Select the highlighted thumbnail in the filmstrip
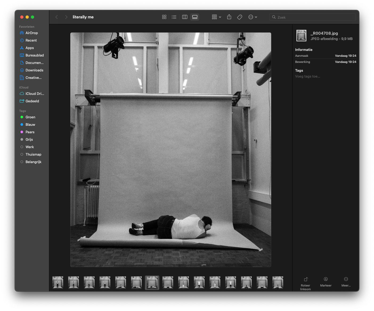Image resolution: width=374 pixels, height=311 pixels. pos(152,282)
